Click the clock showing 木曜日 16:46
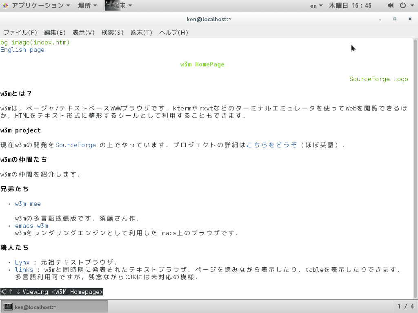Viewport: 418px width, 313px height. [350, 5]
